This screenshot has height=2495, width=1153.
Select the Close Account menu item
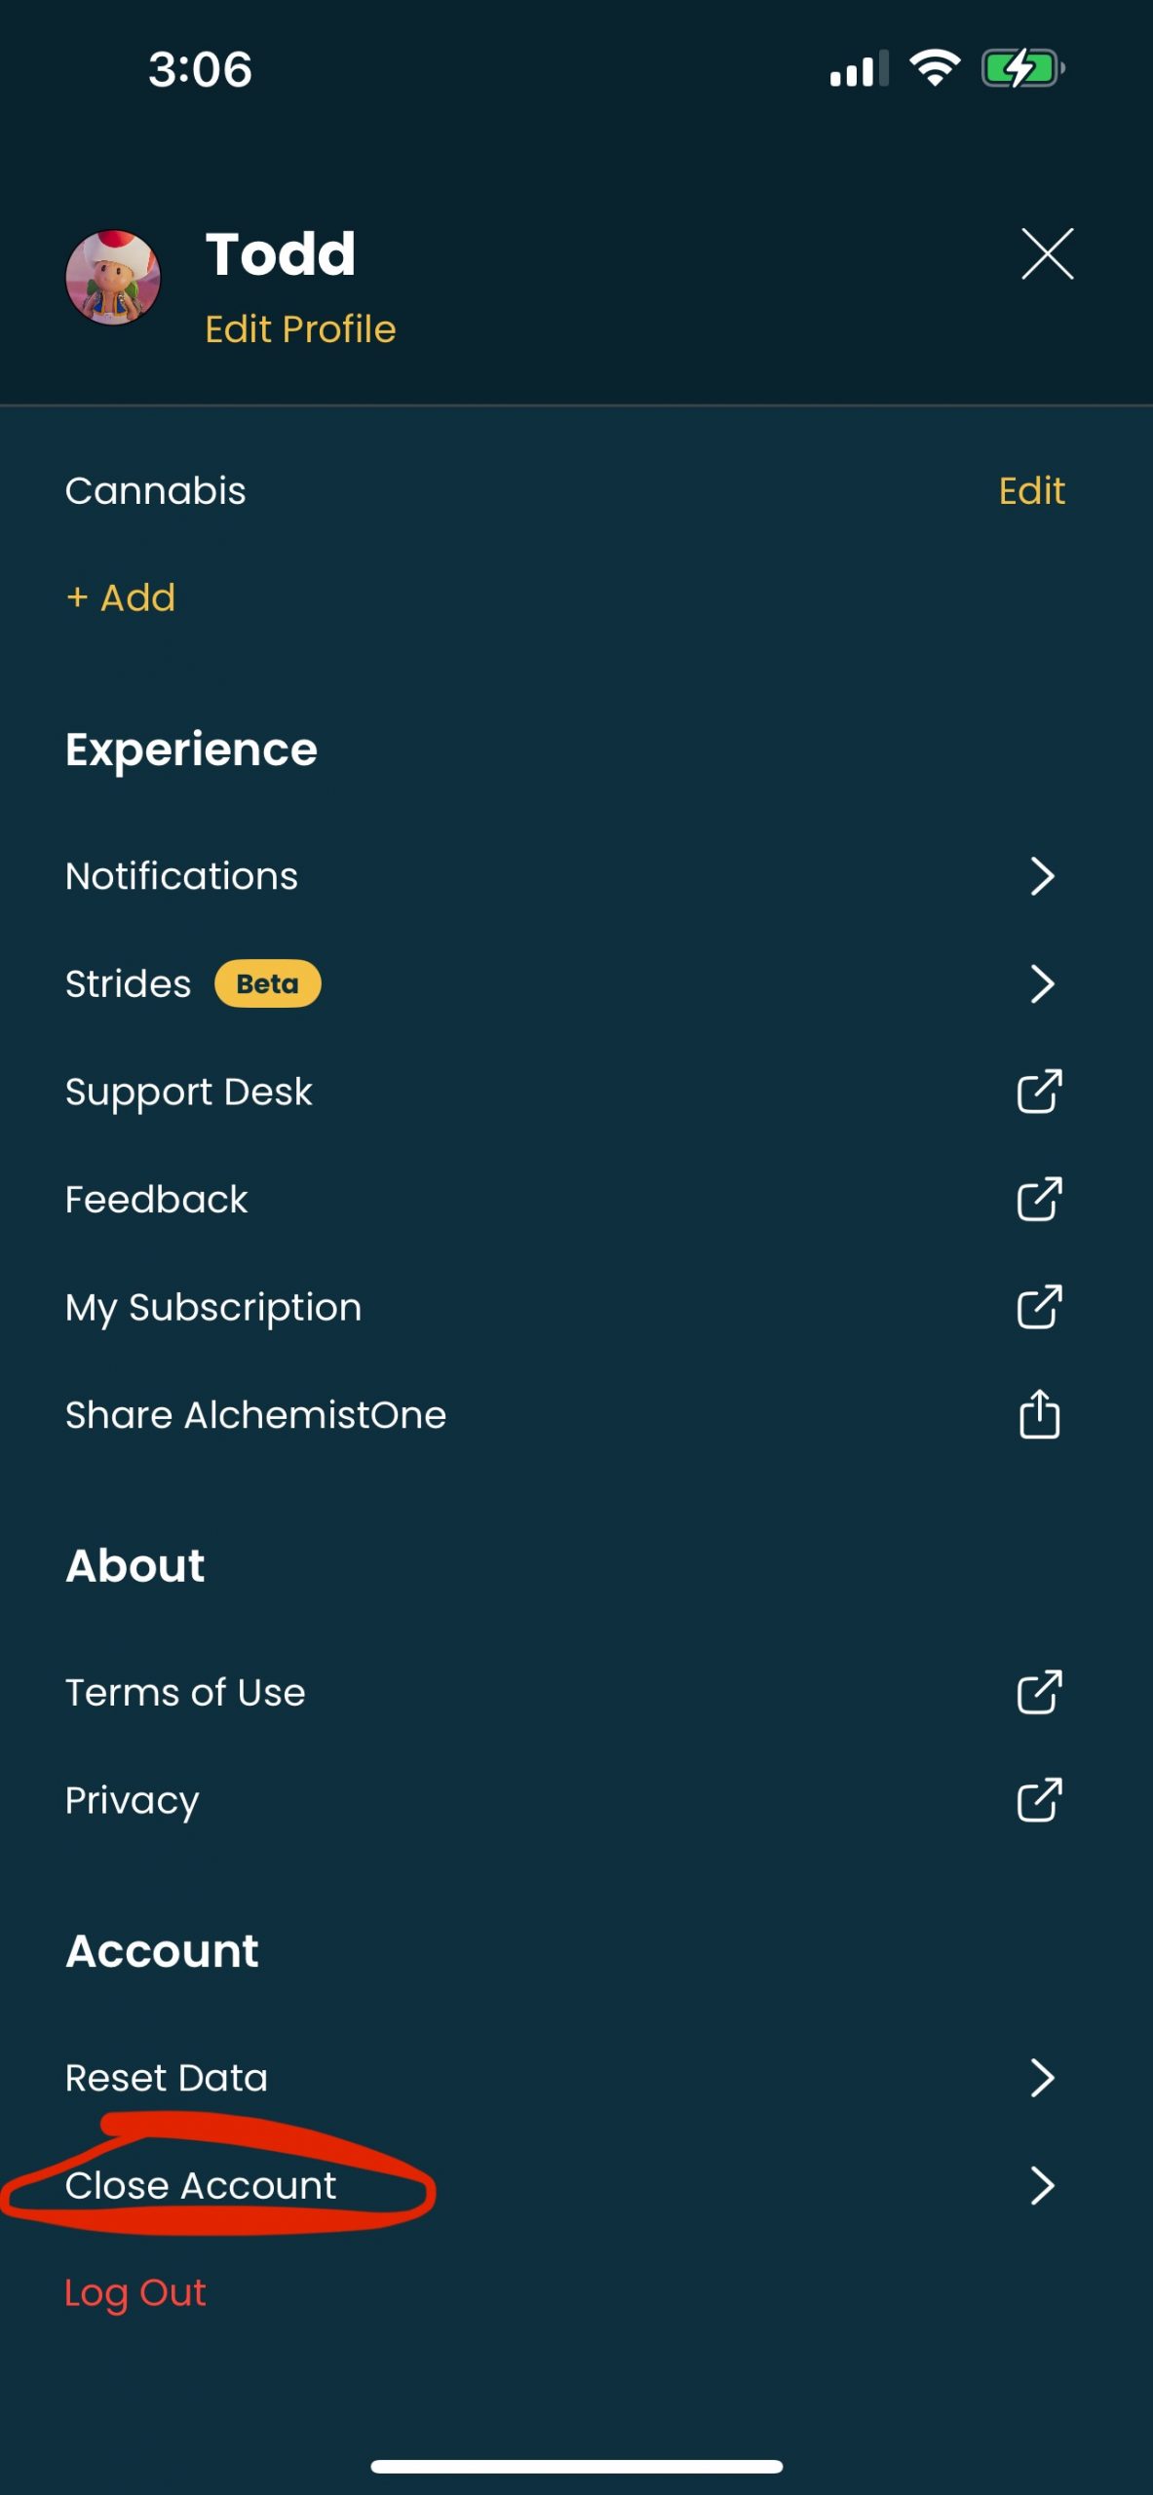click(201, 2186)
